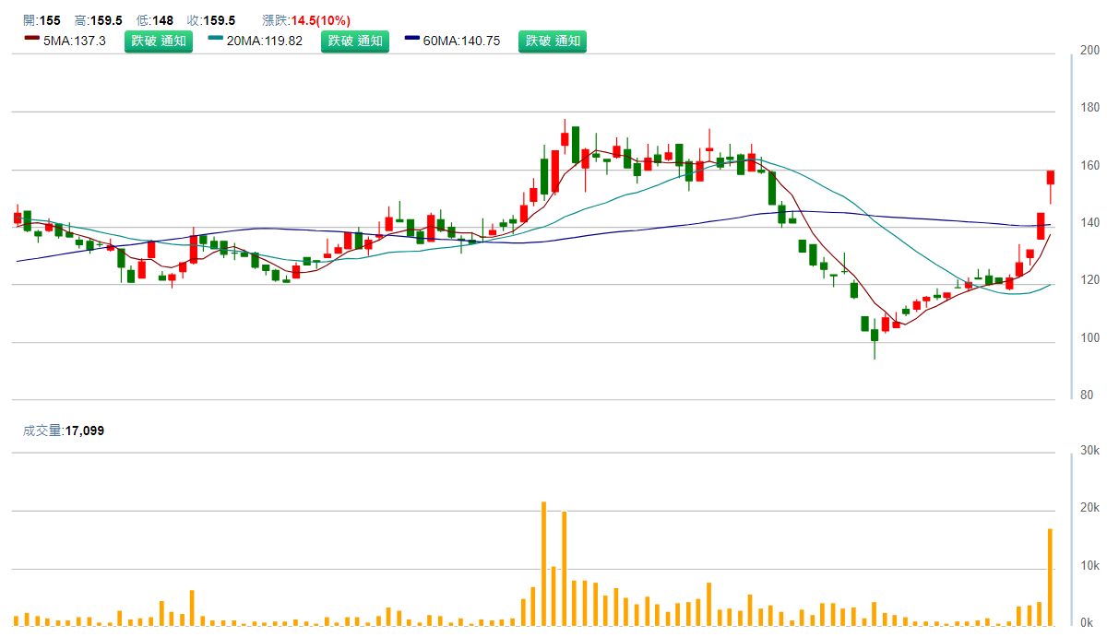The image size is (1107, 637).
Task: Click the 成交量 17,099 volume label
Action: 64,430
